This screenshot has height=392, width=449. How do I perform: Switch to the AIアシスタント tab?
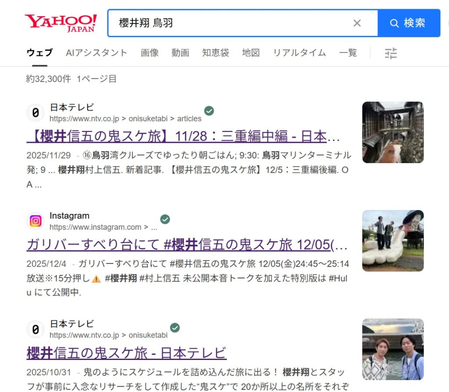tap(96, 53)
